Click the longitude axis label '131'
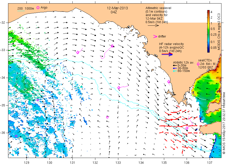227x166 pixels. 72,163
